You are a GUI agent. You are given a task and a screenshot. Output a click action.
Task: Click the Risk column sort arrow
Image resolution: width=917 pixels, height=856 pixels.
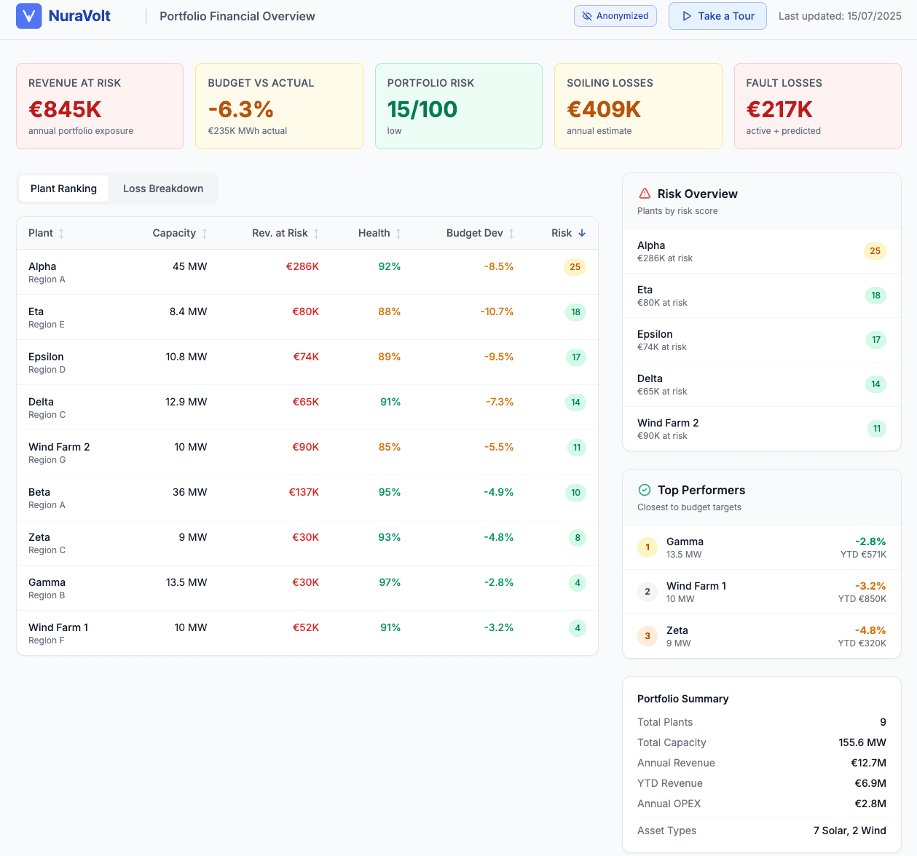[580, 233]
